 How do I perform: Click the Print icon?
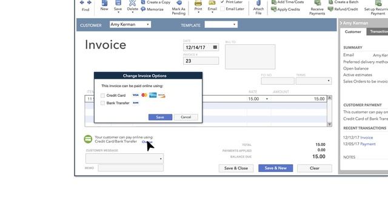[x=198, y=3]
